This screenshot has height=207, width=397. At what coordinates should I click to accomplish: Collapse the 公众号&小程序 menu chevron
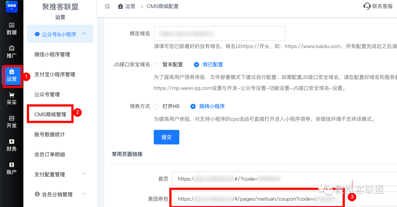[x=84, y=34]
